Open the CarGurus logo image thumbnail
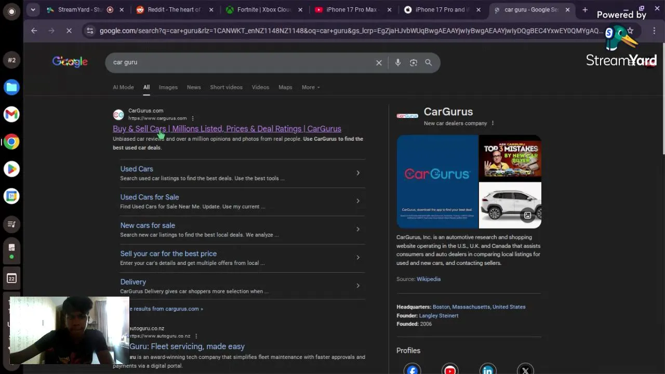Image resolution: width=665 pixels, height=374 pixels. coord(437,182)
